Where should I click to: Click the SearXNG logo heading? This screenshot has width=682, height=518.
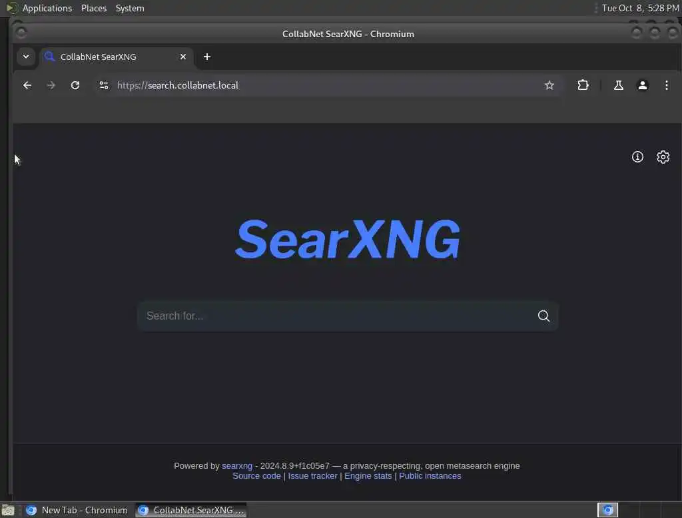tap(348, 239)
